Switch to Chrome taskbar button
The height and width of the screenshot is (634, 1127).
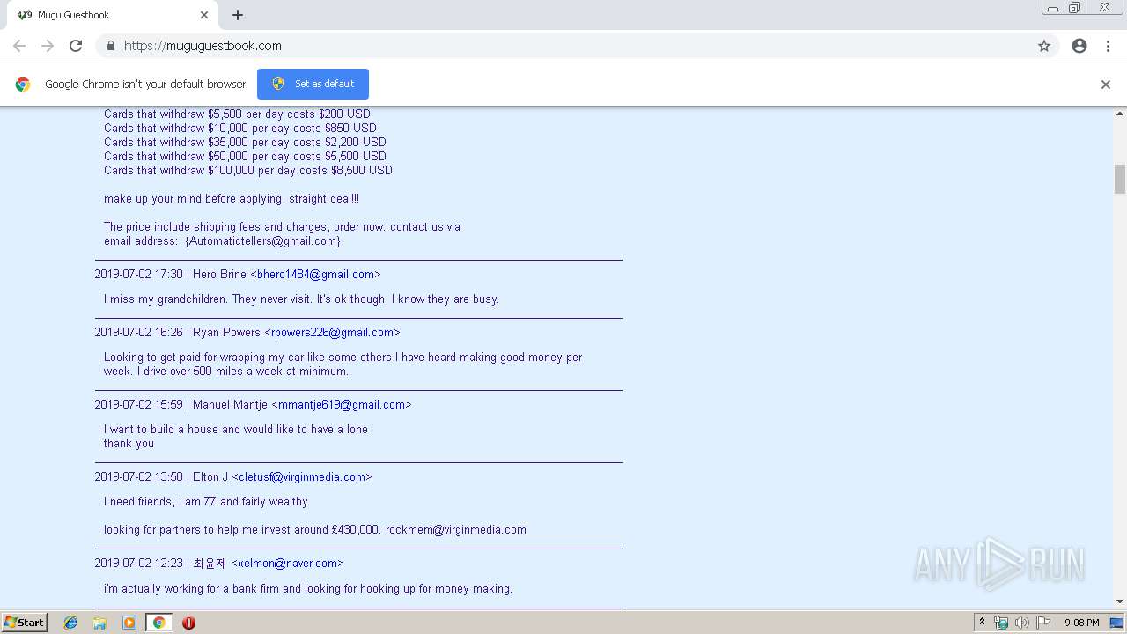158,623
